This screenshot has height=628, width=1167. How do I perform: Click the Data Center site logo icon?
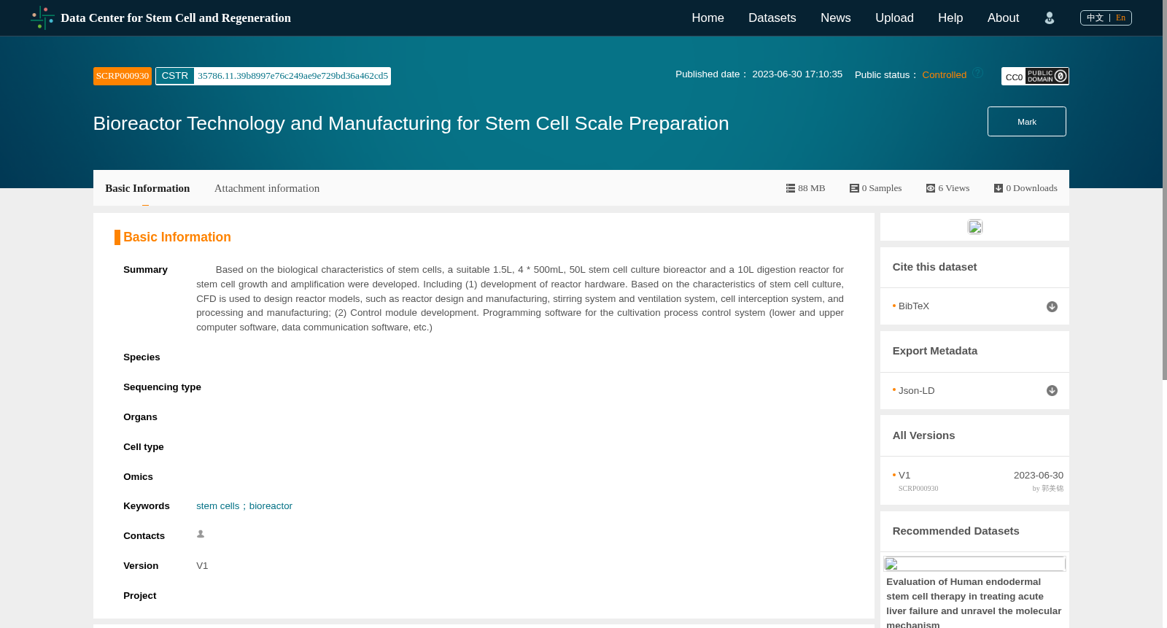coord(42,18)
